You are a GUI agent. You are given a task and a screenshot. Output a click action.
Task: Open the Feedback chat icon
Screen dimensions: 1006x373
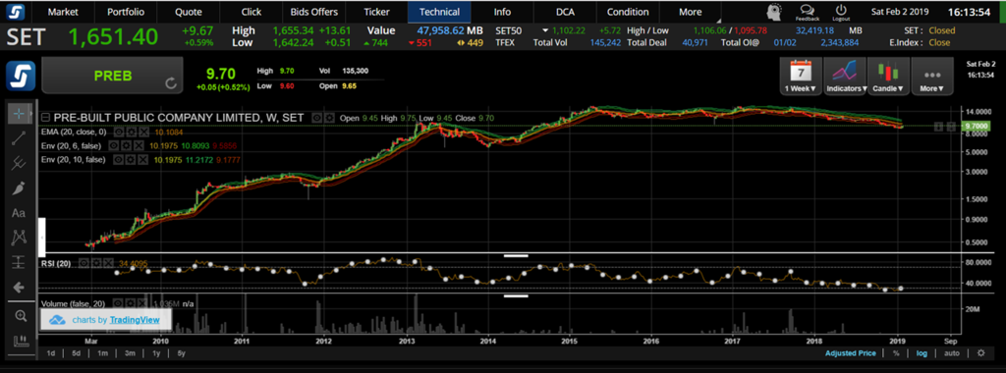[x=808, y=12]
